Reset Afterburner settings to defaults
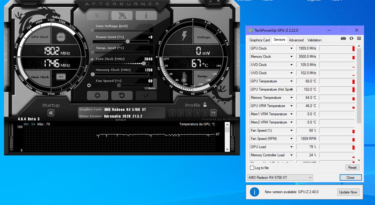 point(122,96)
